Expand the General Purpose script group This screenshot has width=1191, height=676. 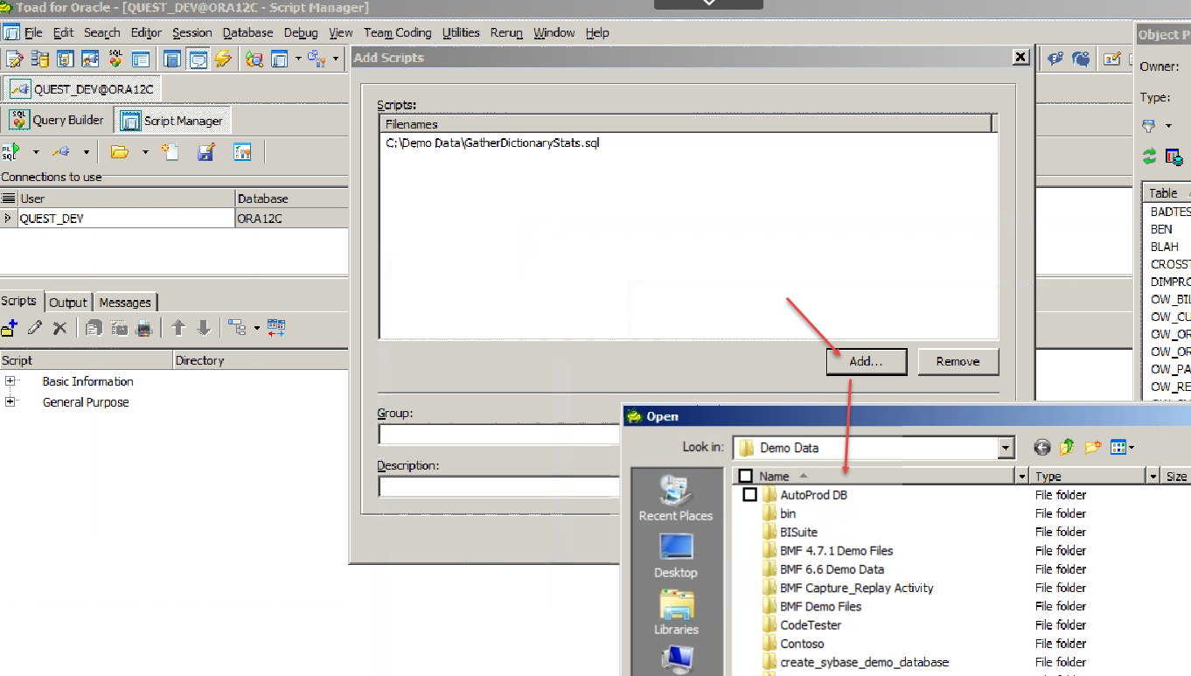tap(10, 402)
